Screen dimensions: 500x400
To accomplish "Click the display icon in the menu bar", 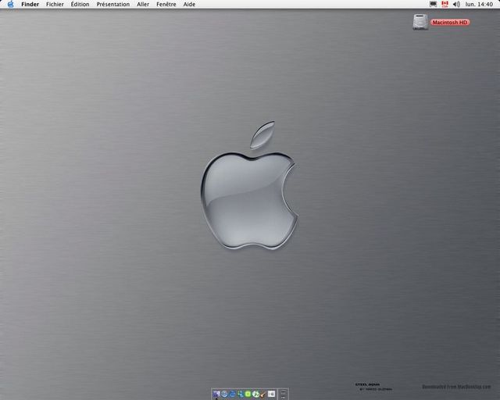I will click(433, 4).
